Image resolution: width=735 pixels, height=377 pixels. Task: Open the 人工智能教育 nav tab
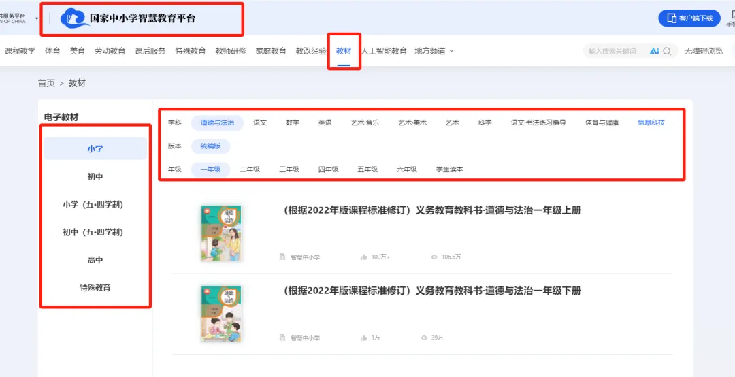click(x=384, y=51)
